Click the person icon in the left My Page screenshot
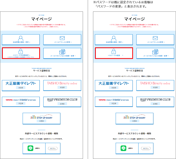This screenshot has height=159, width=176. [x=21, y=38]
